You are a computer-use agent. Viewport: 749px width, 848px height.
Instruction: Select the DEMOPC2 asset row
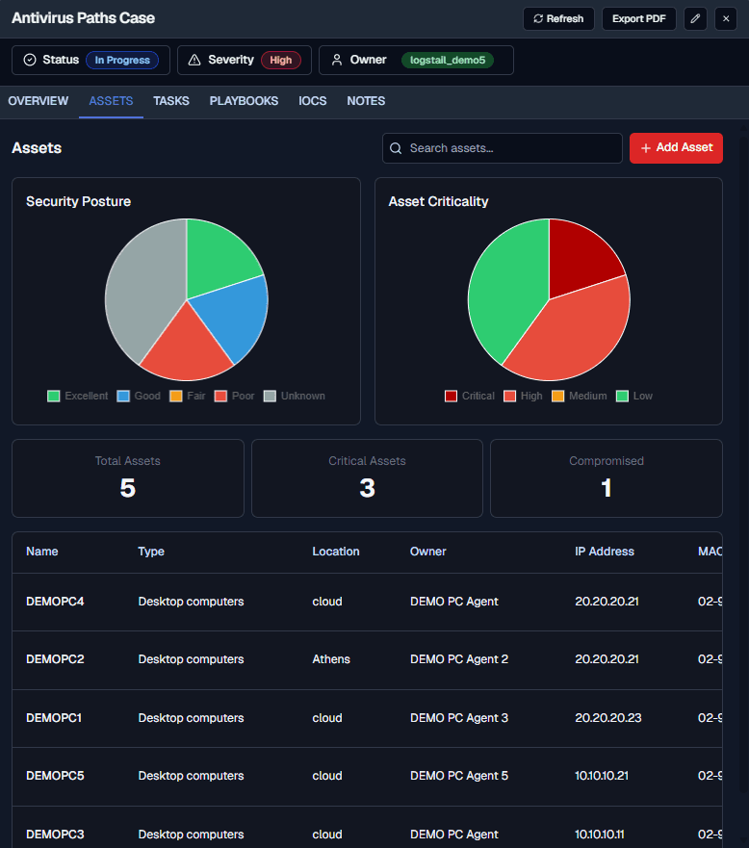367,659
